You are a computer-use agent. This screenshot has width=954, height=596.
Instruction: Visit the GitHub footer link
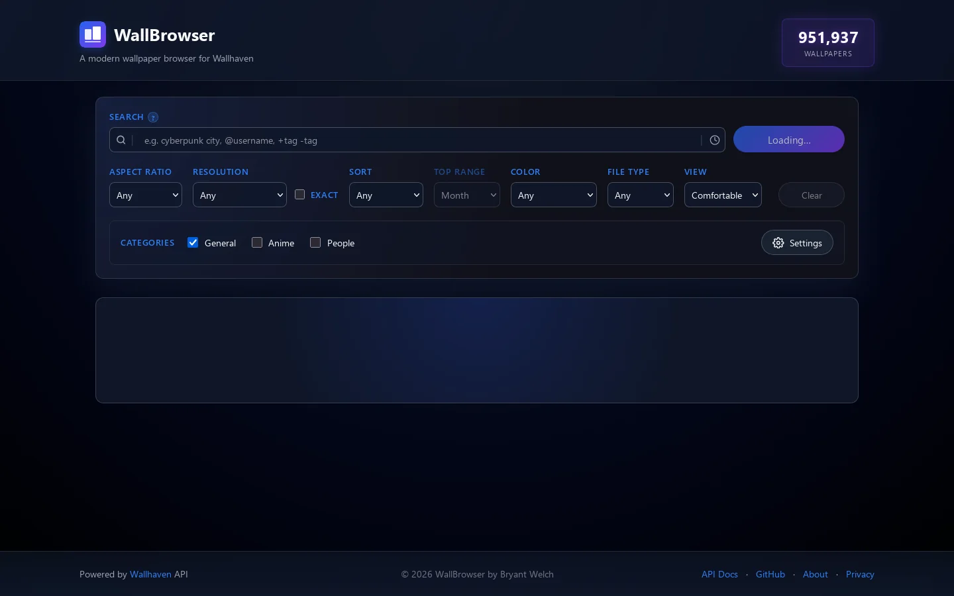pyautogui.click(x=770, y=574)
